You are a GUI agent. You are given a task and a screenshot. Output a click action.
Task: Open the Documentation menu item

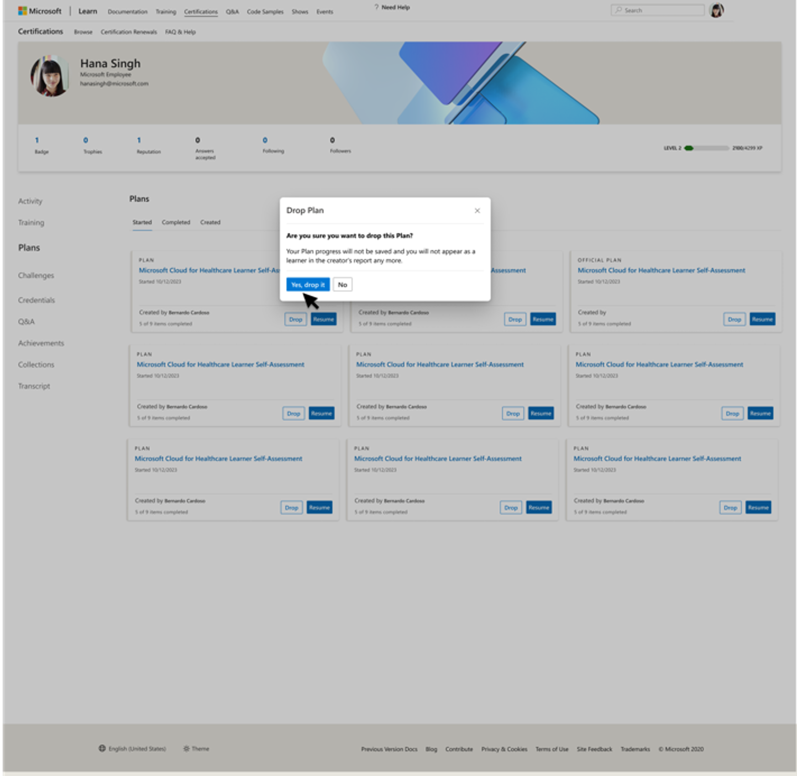click(127, 12)
